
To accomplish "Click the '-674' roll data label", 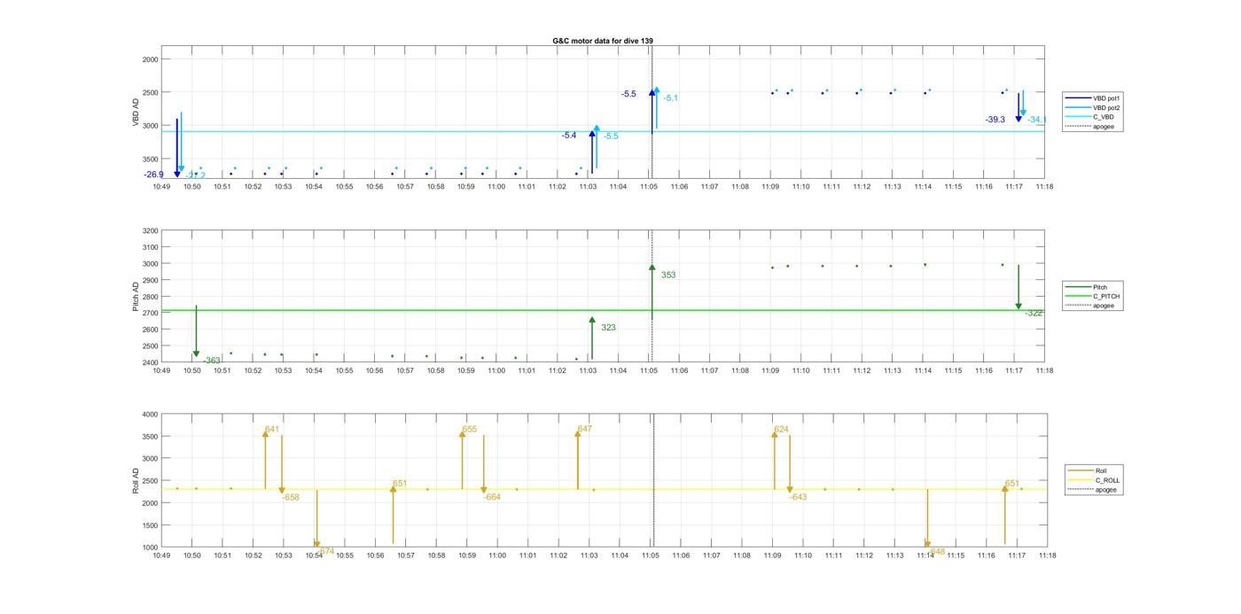I will coord(326,551).
